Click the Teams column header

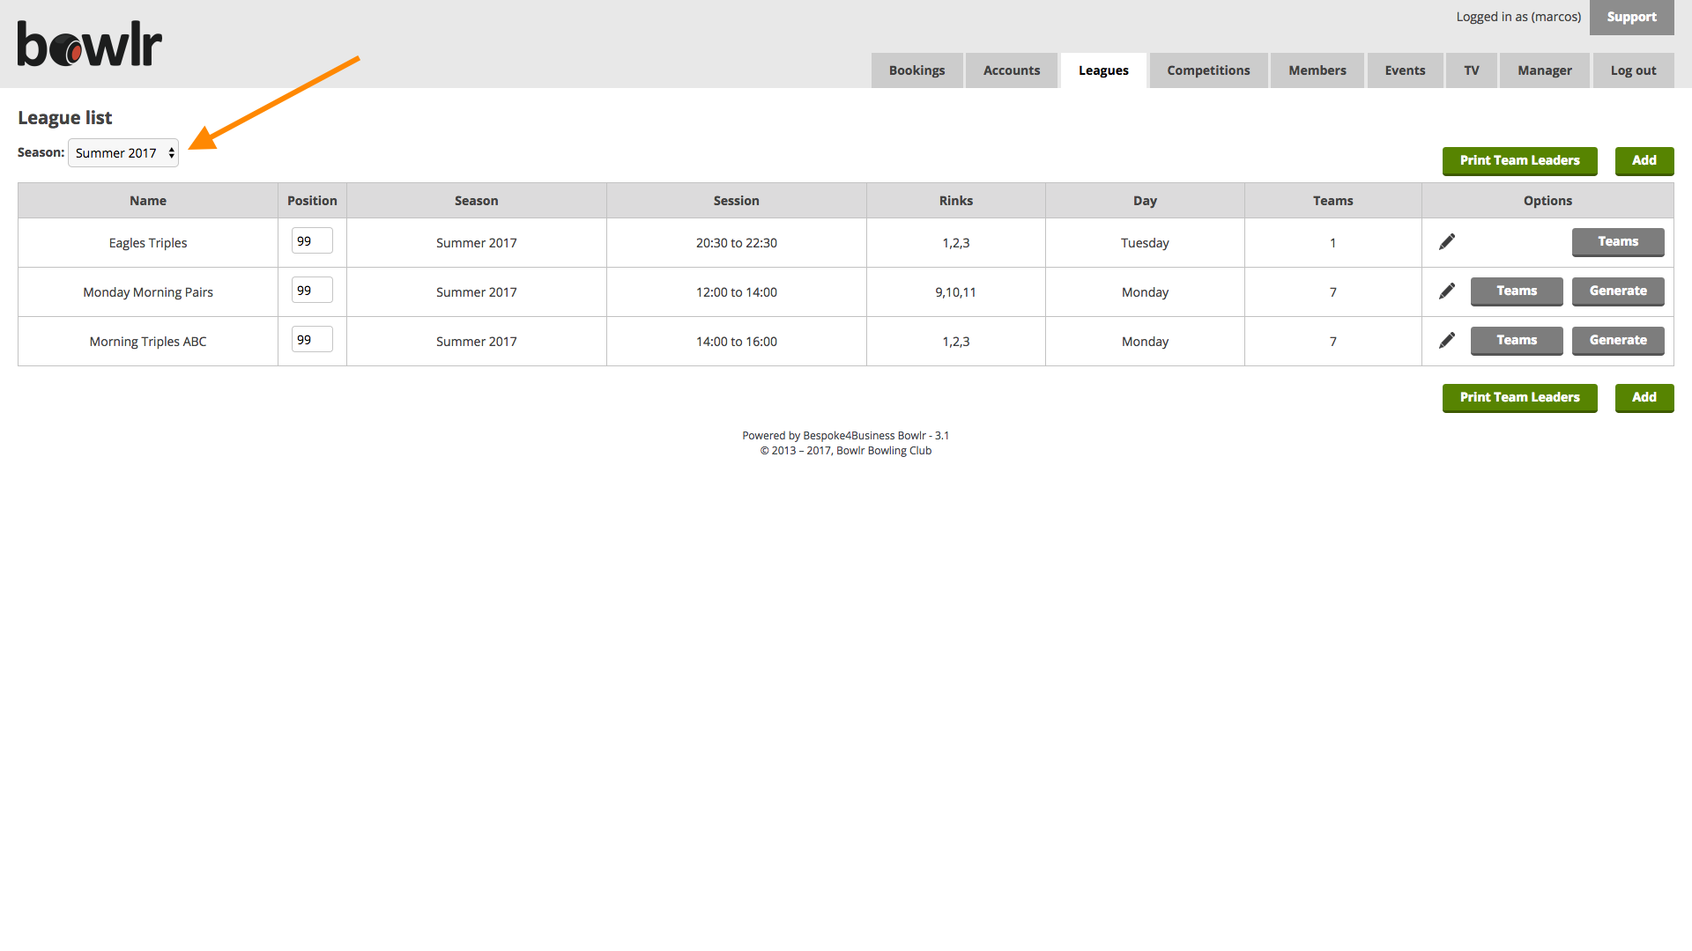point(1333,201)
